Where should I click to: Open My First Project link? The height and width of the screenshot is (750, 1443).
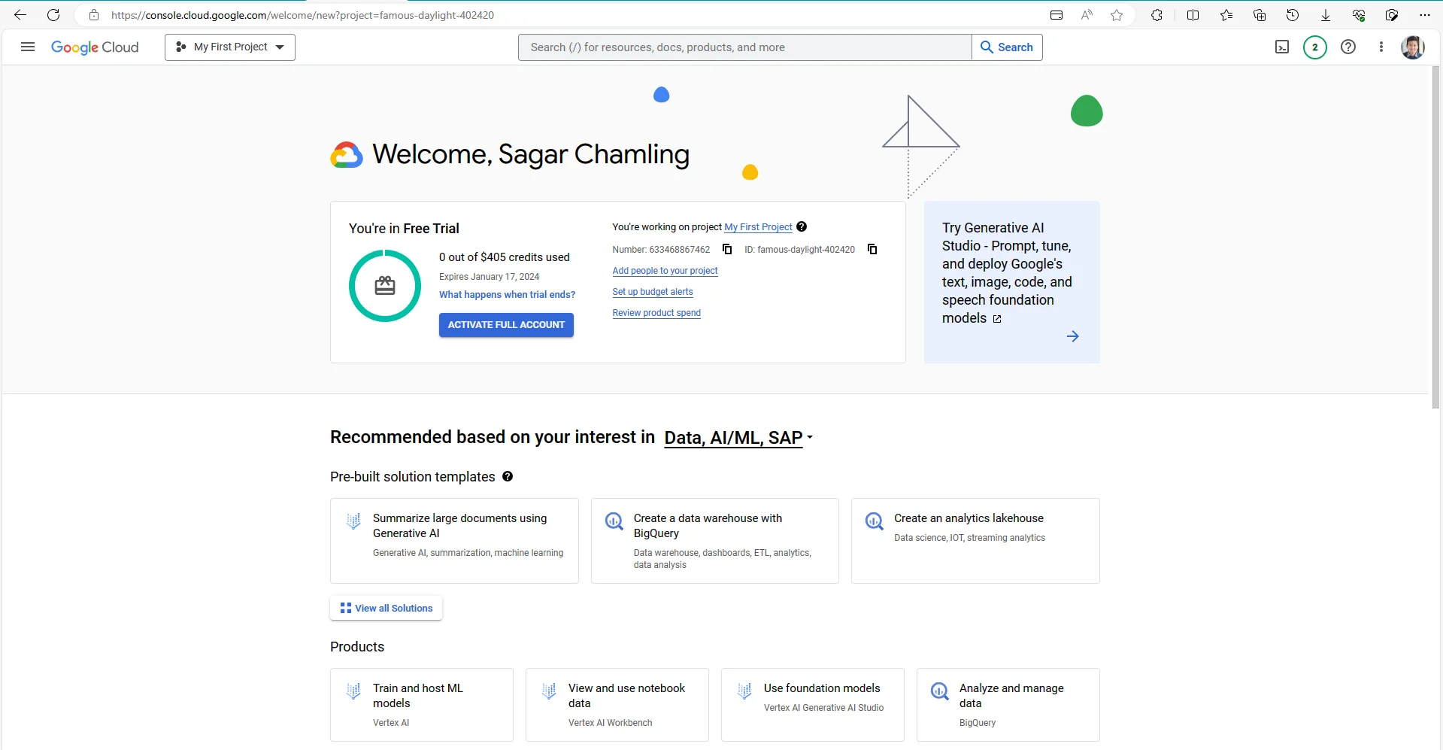coord(758,227)
